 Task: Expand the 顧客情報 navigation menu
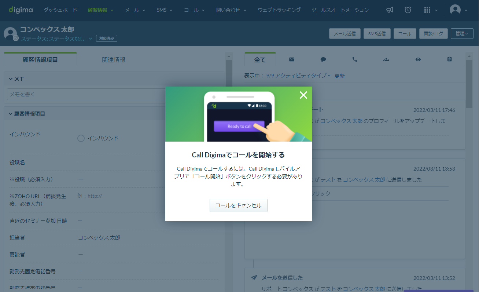click(x=100, y=10)
